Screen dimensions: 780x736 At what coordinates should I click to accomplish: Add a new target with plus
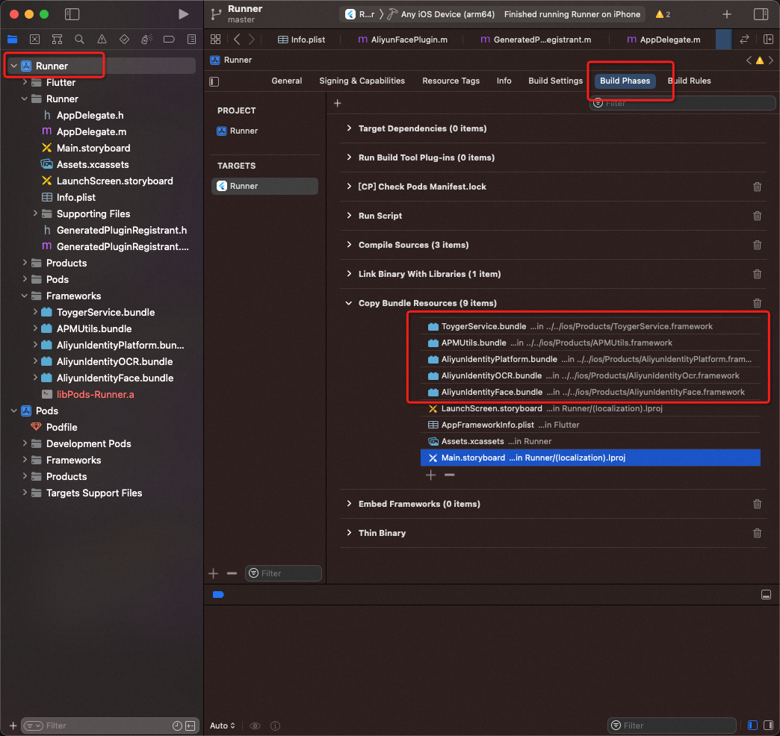point(214,573)
